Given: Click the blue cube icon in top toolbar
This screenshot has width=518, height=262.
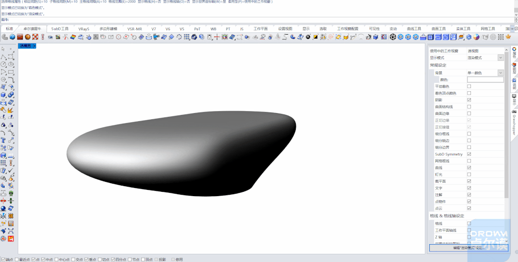Looking at the screenshot, I should [x=12, y=37].
